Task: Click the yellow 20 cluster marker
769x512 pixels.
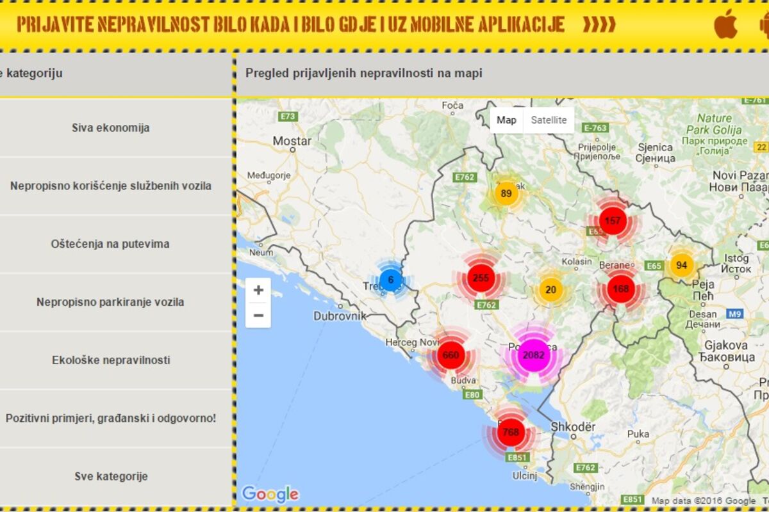Action: 550,290
